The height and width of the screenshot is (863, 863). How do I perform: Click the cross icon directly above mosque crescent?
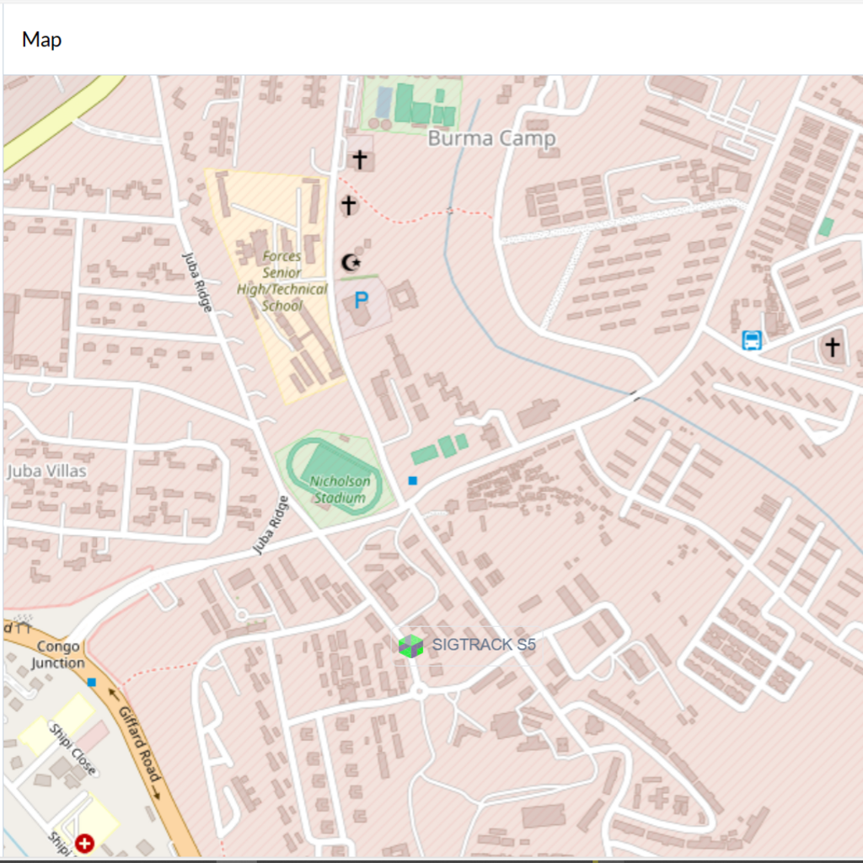pyautogui.click(x=349, y=205)
